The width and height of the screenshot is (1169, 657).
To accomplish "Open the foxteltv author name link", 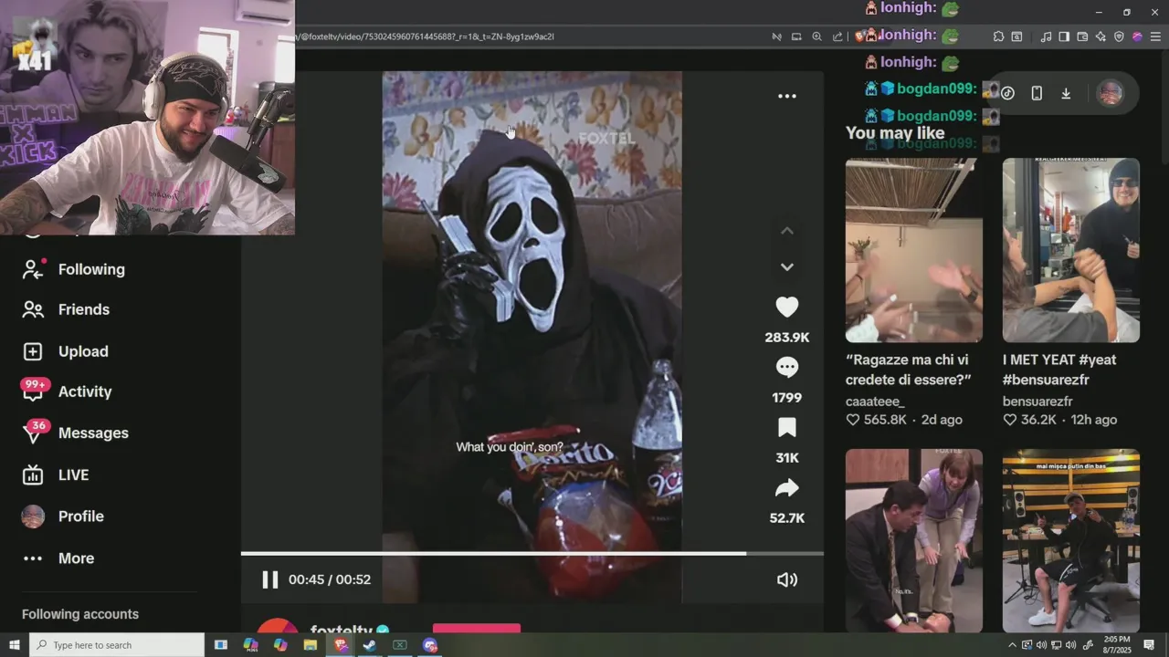I will click(x=342, y=631).
